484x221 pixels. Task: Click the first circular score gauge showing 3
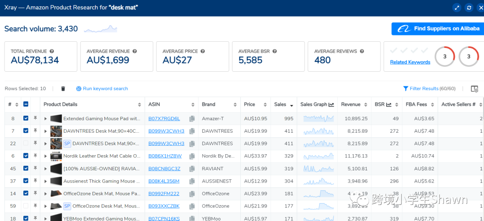coord(445,56)
